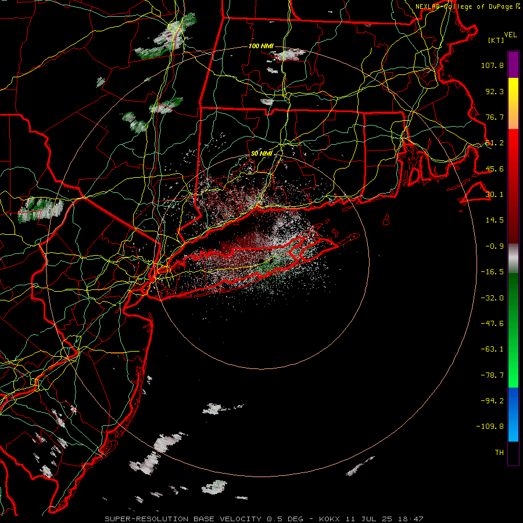Click the -0.9 velocity label

495,246
